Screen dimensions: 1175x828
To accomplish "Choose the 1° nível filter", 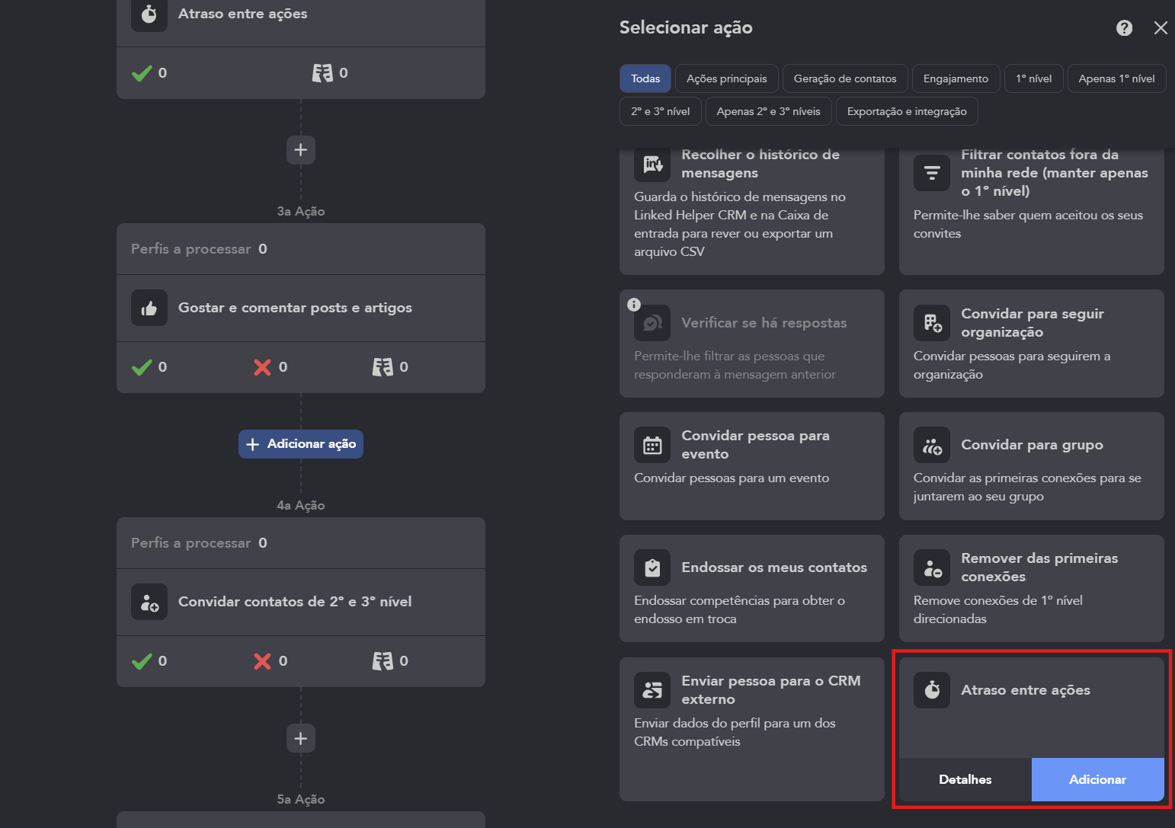I will pos(1034,78).
